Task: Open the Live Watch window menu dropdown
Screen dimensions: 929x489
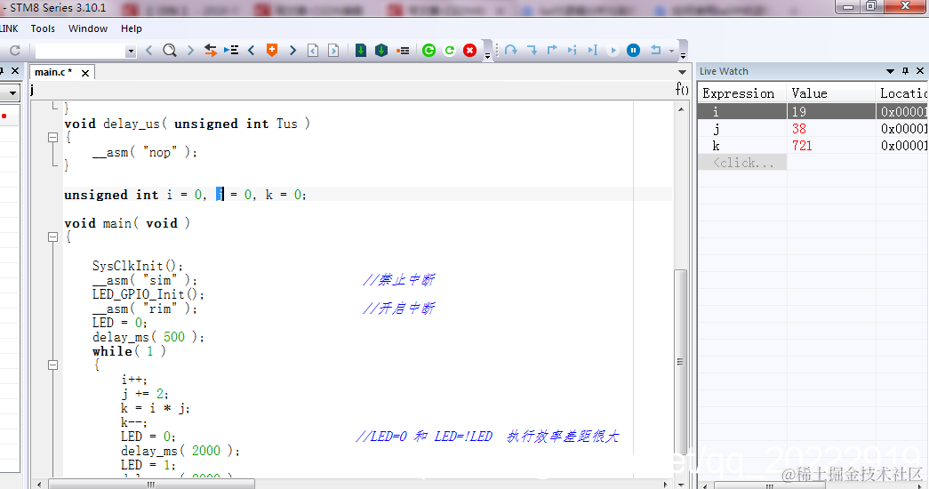Action: coord(890,71)
